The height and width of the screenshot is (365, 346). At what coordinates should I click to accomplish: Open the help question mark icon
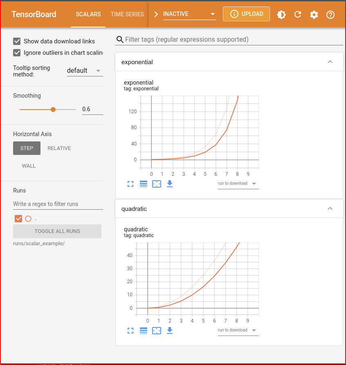tap(330, 15)
